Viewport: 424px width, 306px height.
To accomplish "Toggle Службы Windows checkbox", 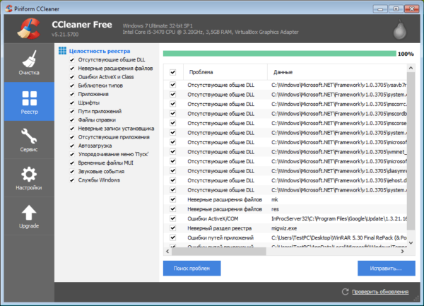I will click(72, 180).
